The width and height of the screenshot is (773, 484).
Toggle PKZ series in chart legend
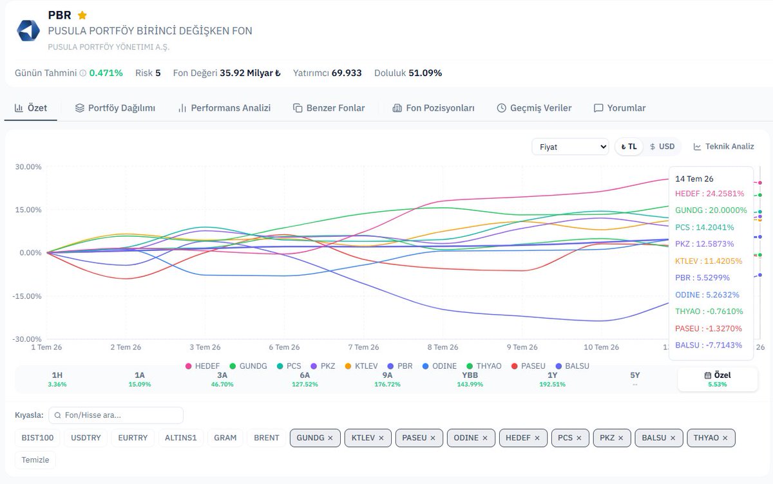322,366
